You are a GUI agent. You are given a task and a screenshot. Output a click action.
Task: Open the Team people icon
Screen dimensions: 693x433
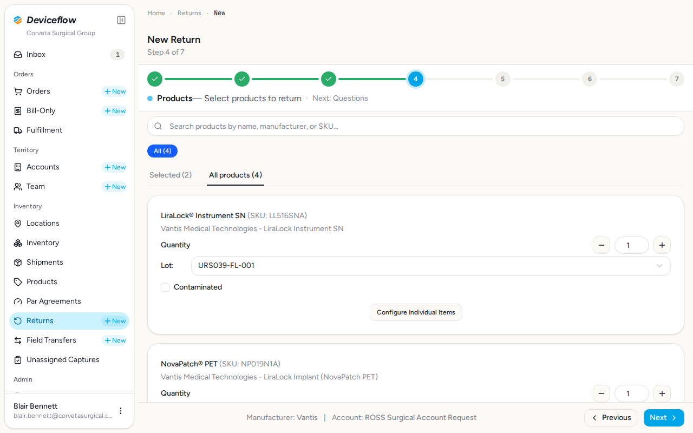[18, 187]
